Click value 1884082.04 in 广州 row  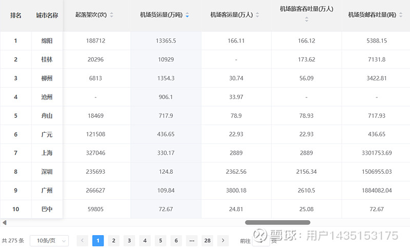[x=377, y=191]
